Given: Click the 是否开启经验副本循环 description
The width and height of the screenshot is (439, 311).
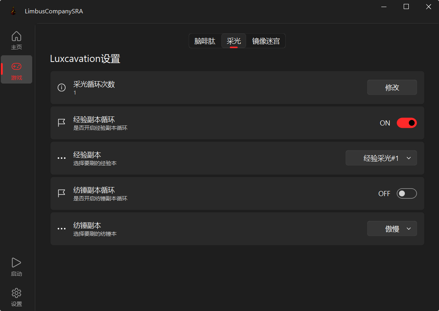Looking at the screenshot, I should tap(100, 128).
